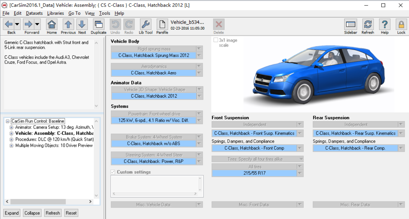Open the Forward history dropdown arrow
This screenshot has width=409, height=219.
tap(37, 24)
